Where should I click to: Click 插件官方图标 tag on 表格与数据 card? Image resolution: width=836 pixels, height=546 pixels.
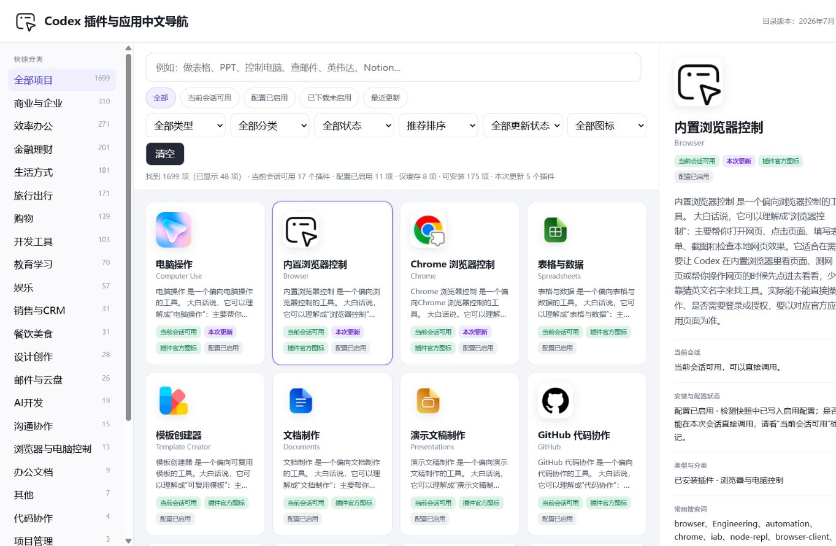[608, 332]
